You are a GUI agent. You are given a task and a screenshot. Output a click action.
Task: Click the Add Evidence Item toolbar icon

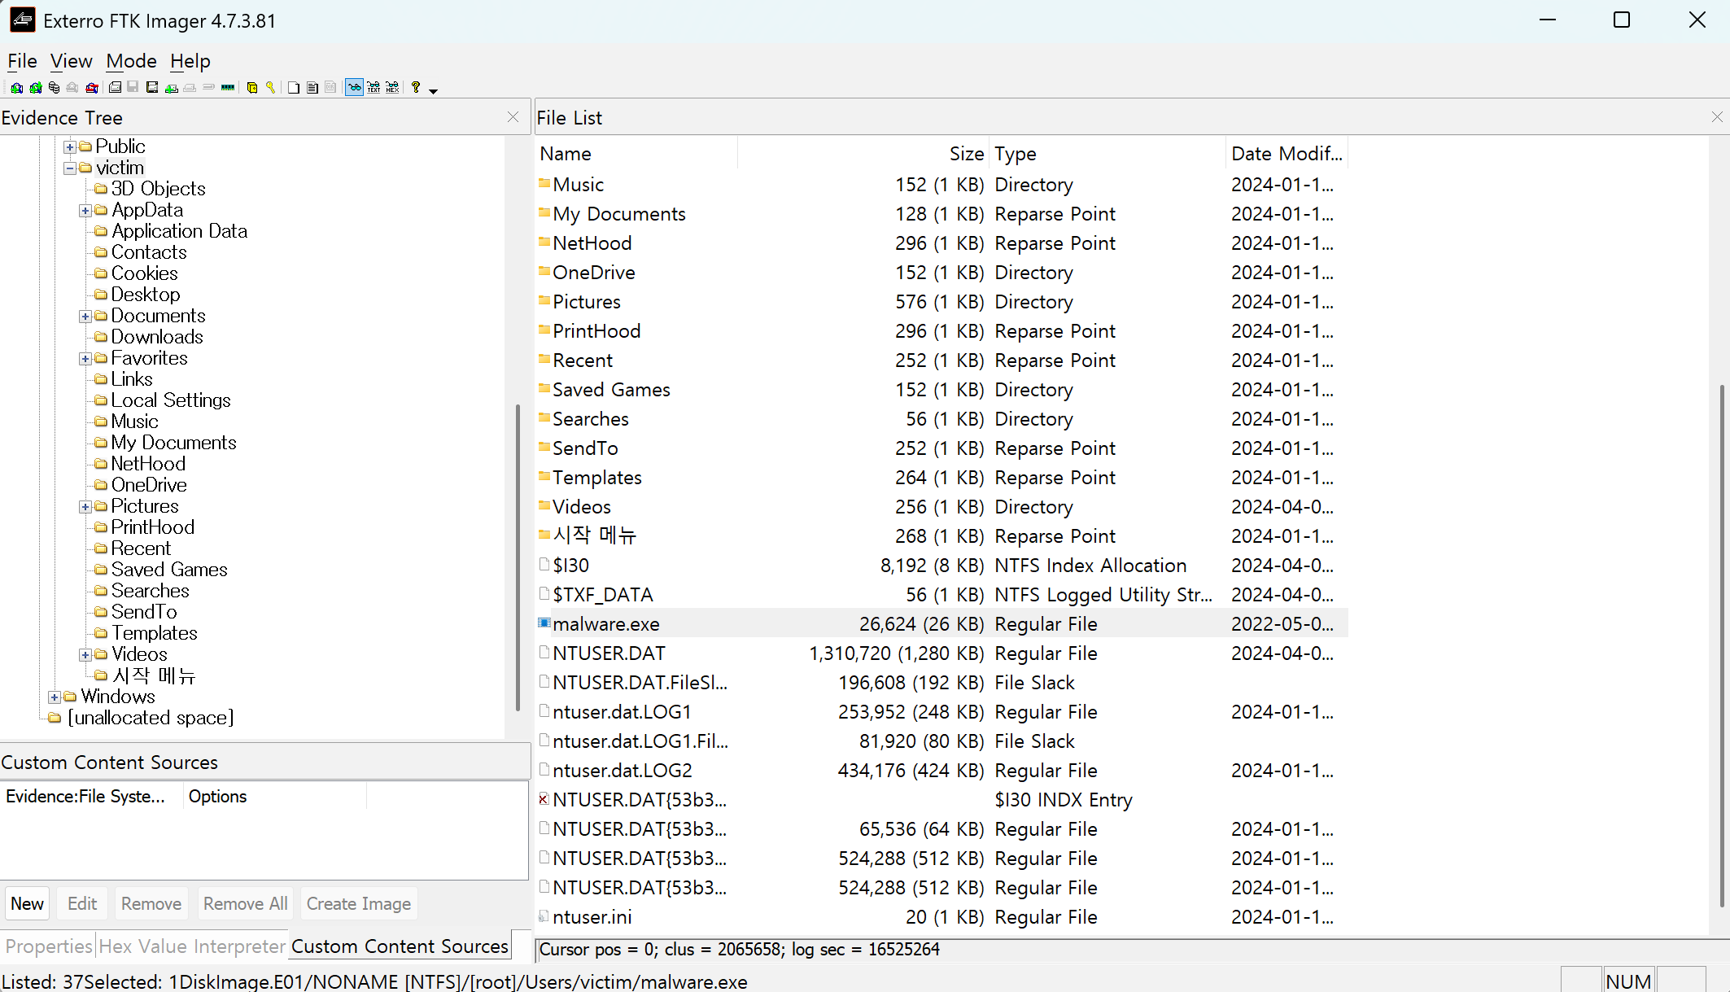coord(16,88)
